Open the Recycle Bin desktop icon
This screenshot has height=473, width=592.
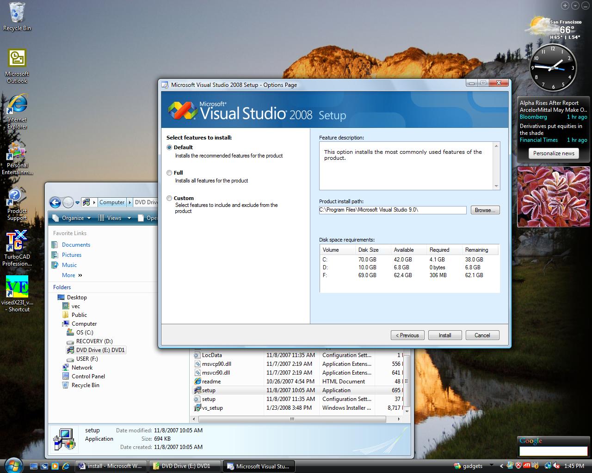(17, 17)
